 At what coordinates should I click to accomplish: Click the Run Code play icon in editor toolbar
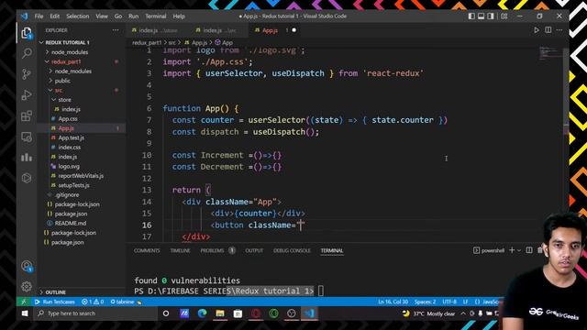537,30
